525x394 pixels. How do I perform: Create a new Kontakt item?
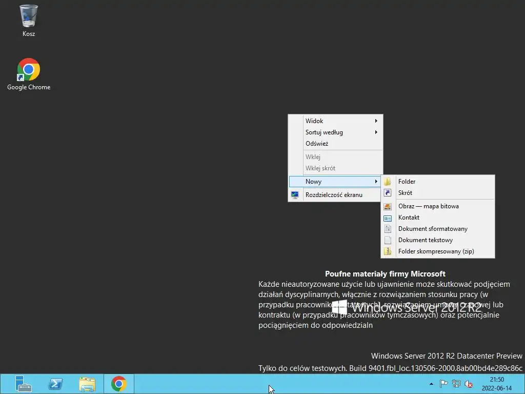point(438,218)
